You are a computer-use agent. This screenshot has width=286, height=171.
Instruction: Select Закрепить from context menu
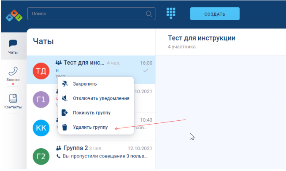pyautogui.click(x=85, y=84)
